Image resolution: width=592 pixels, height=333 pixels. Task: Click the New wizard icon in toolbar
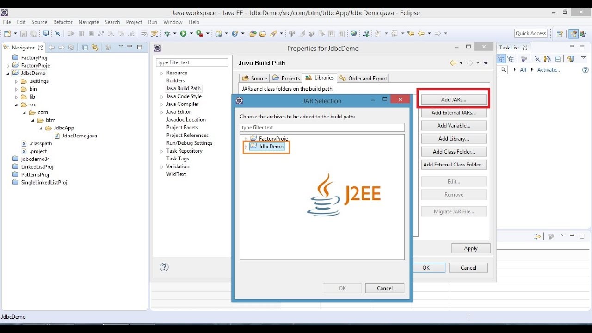pos(7,33)
